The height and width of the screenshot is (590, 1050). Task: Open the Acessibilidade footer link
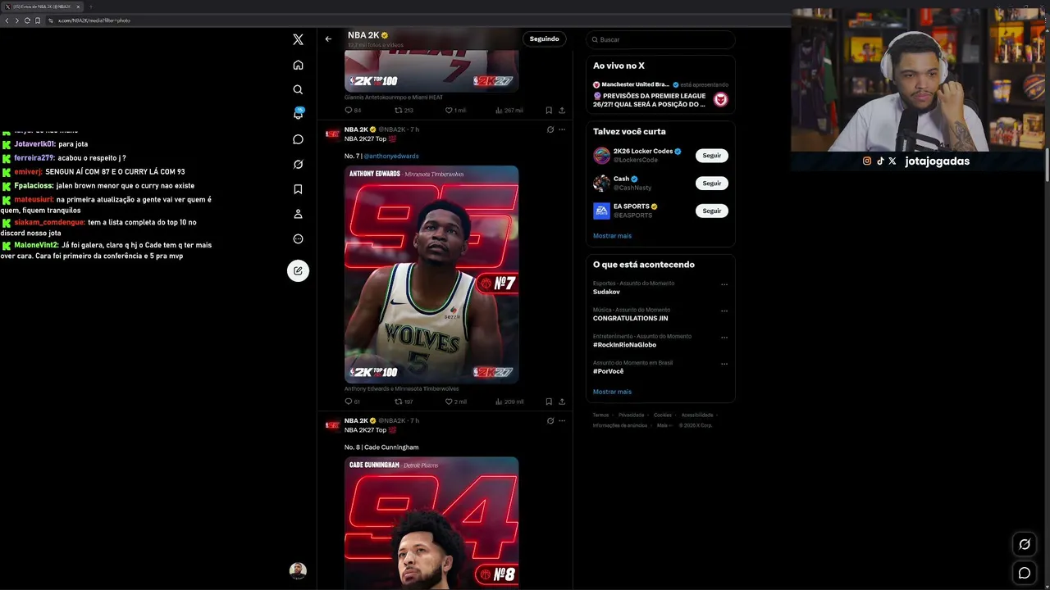pyautogui.click(x=697, y=415)
